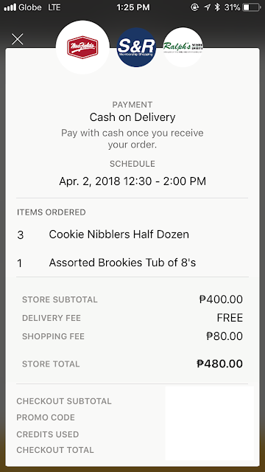Image resolution: width=265 pixels, height=472 pixels.
Task: Tap the Globe signal strength bars
Action: [x=10, y=7]
